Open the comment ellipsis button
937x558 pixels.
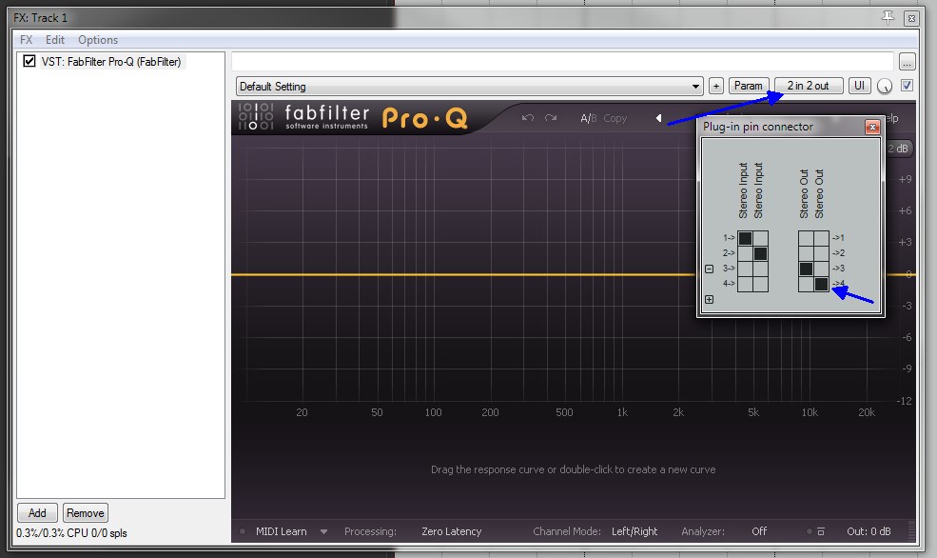pos(908,62)
